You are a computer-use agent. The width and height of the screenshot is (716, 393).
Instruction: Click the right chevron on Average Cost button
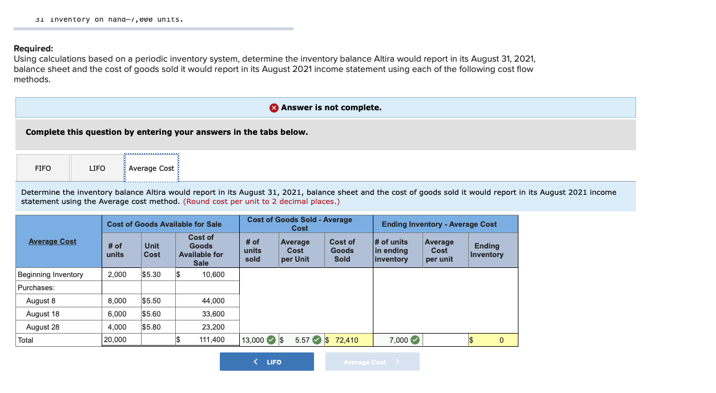click(x=397, y=362)
